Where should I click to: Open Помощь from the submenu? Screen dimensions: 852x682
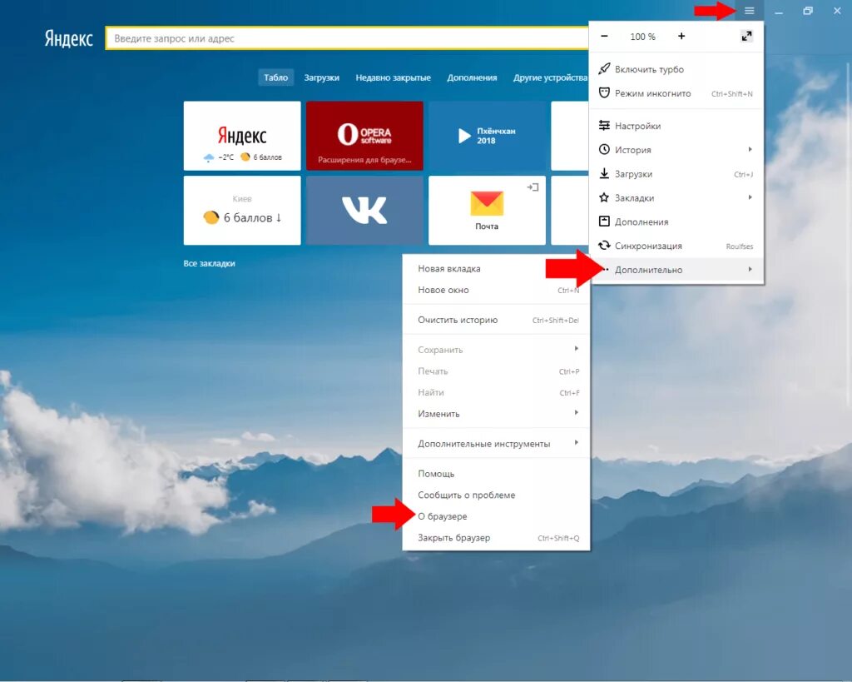tap(496, 474)
